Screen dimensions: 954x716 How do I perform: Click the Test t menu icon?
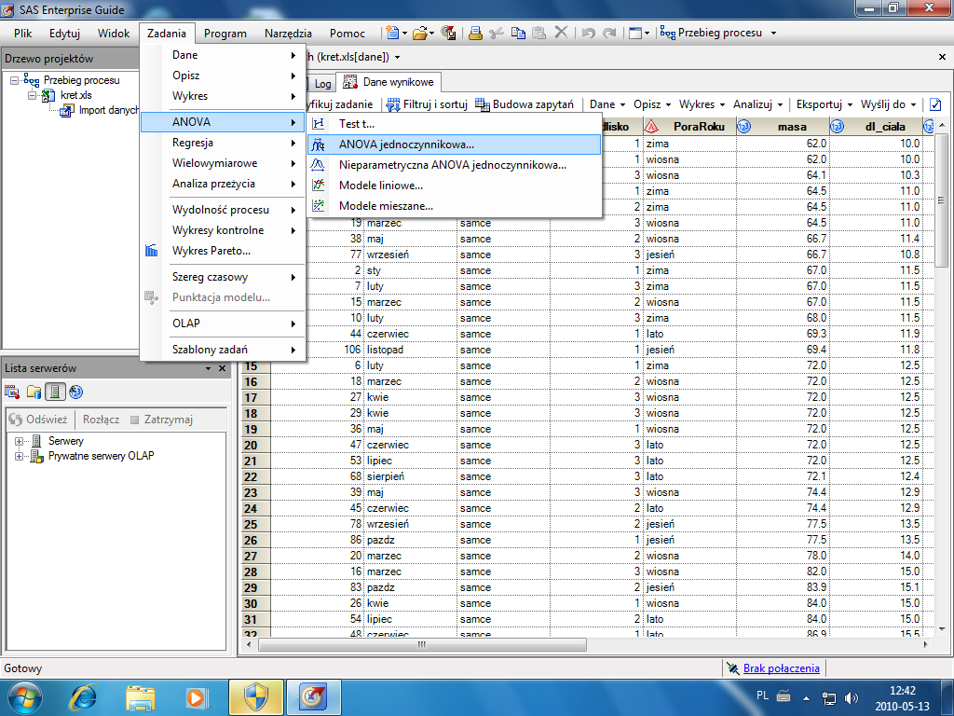click(319, 124)
